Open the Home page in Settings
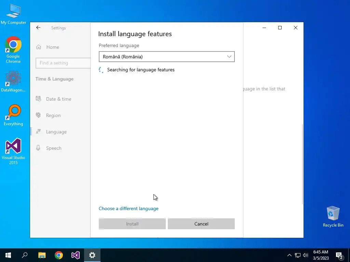This screenshot has height=262, width=350. coord(53,47)
